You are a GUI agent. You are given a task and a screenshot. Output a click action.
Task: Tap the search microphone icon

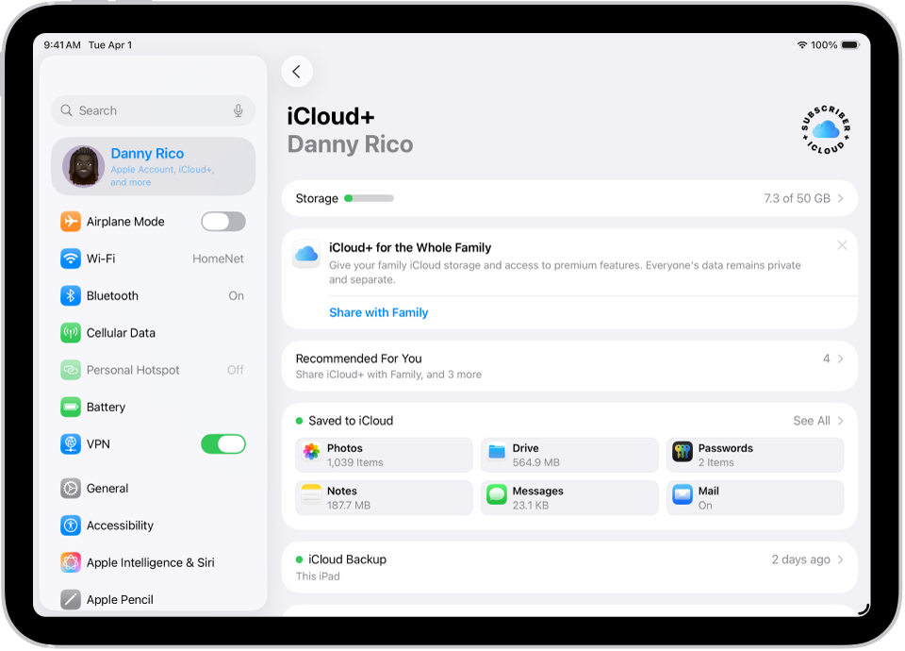coord(239,110)
